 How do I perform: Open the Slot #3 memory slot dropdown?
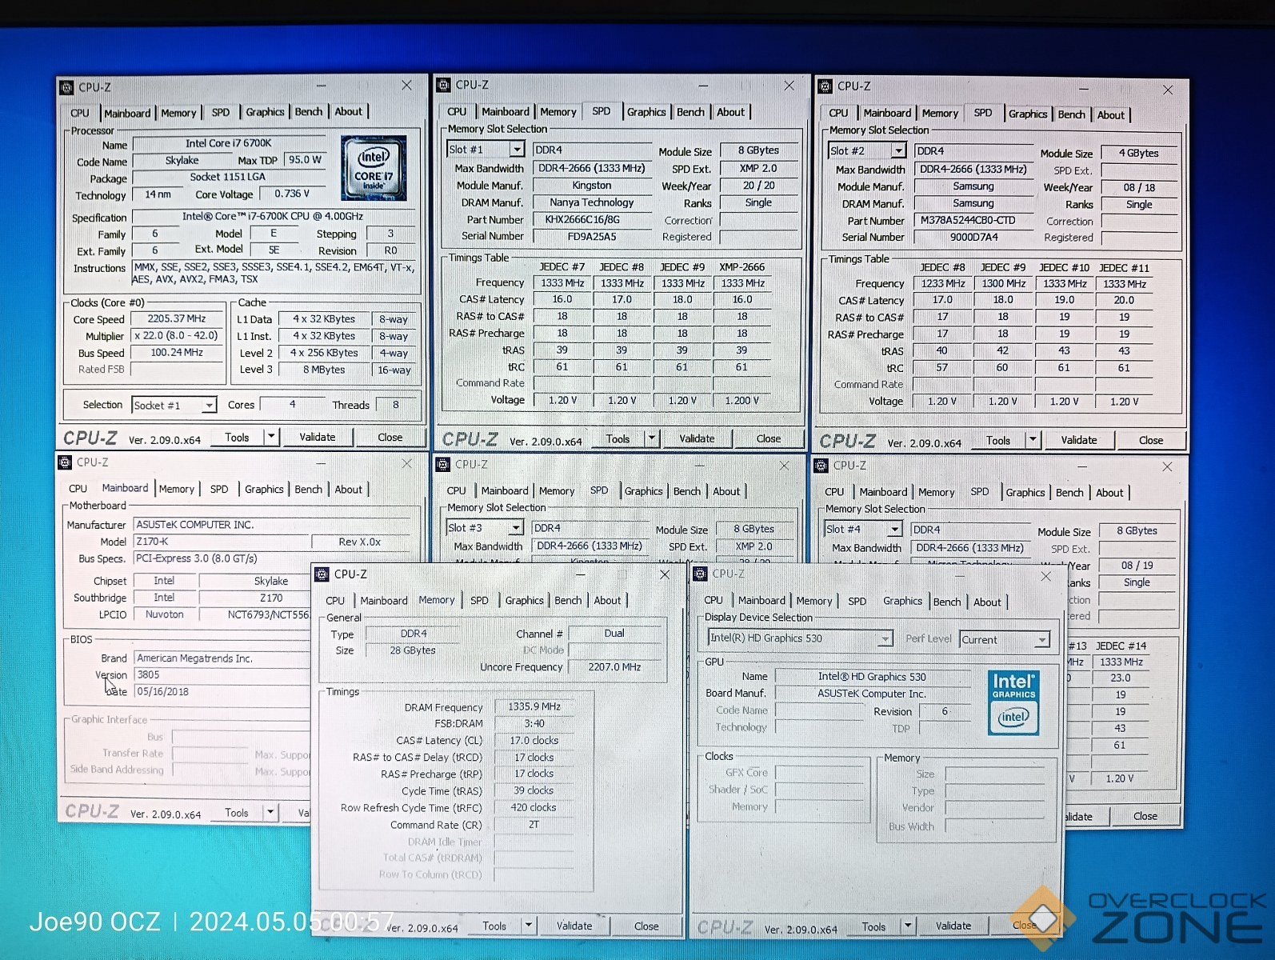point(516,528)
